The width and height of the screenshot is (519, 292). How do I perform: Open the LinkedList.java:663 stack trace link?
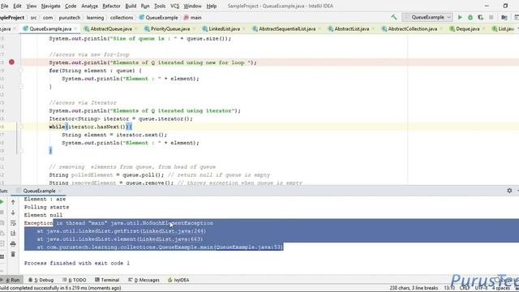(x=170, y=239)
